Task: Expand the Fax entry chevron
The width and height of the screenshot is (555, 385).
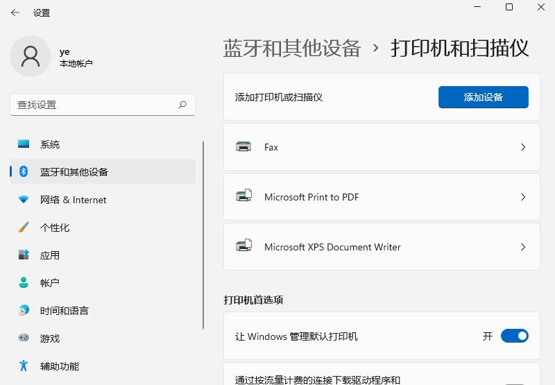Action: click(x=523, y=147)
